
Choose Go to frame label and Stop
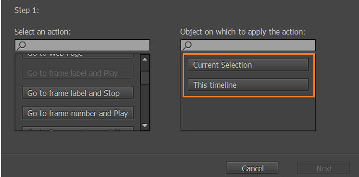point(78,93)
